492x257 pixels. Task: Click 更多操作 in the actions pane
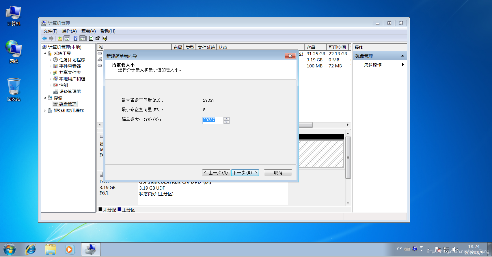[x=372, y=65]
